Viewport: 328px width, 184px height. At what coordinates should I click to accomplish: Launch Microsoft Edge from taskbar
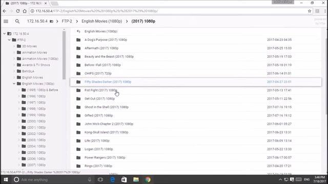pos(112,179)
